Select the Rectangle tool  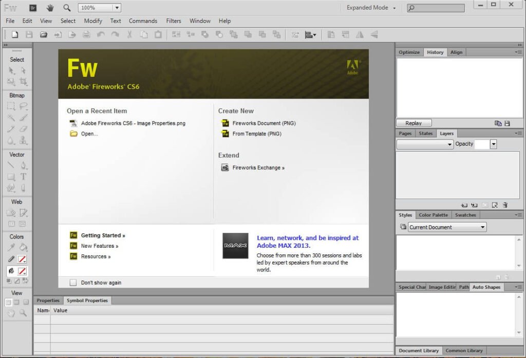point(11,176)
